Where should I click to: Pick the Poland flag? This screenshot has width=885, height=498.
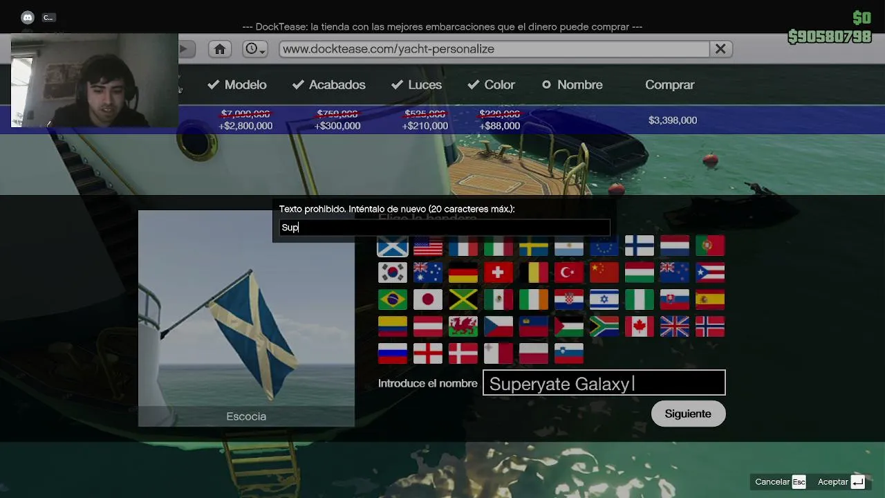(534, 353)
